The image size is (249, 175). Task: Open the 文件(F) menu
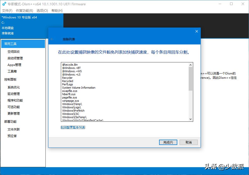[x=7, y=11]
